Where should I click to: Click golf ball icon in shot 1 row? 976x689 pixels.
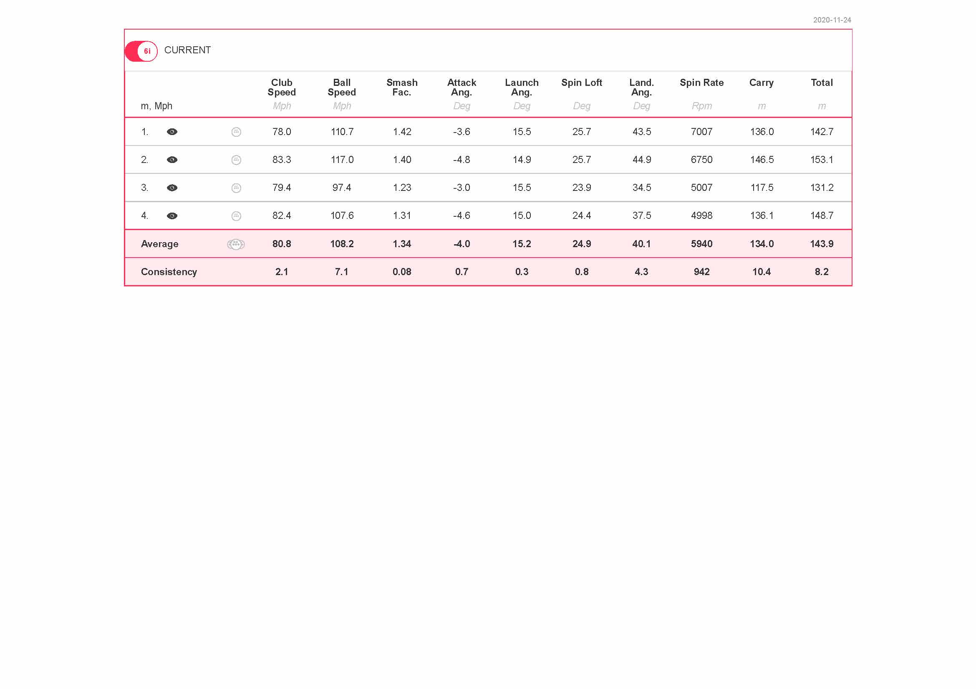(x=236, y=132)
